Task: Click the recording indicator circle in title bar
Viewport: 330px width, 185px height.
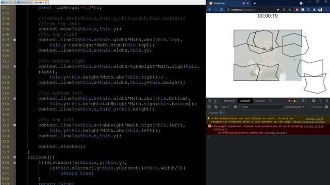Action: [x=301, y=4]
